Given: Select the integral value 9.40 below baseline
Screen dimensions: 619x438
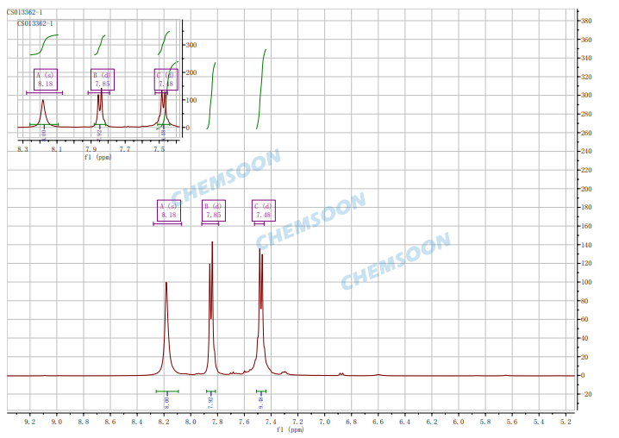Looking at the screenshot, I should (261, 401).
